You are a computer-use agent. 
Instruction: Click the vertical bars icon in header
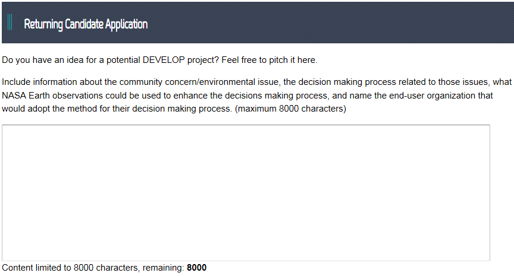pos(11,24)
